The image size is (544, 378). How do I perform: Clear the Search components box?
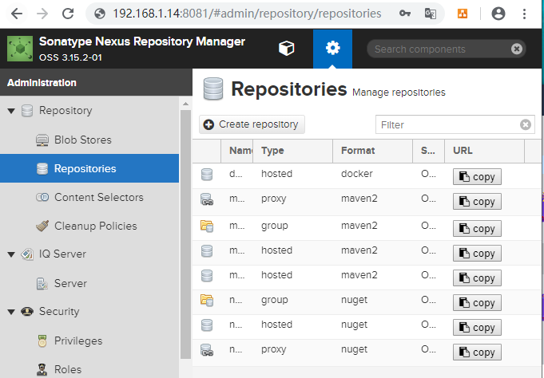pos(516,49)
